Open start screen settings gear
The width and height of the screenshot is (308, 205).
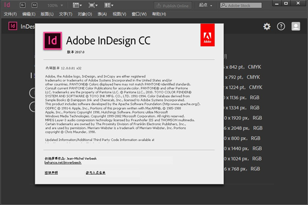pyautogui.click(x=267, y=26)
